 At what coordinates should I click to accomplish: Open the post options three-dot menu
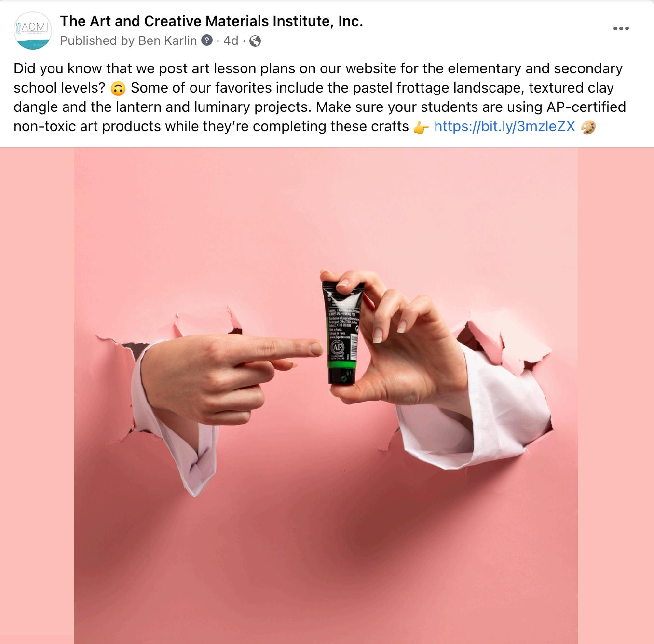click(621, 28)
